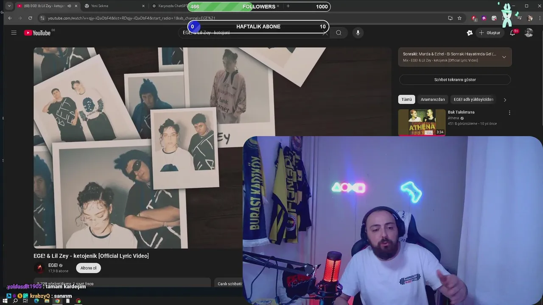The width and height of the screenshot is (543, 305).
Task: Mute tab audio via speaker icon
Action: (x=69, y=6)
